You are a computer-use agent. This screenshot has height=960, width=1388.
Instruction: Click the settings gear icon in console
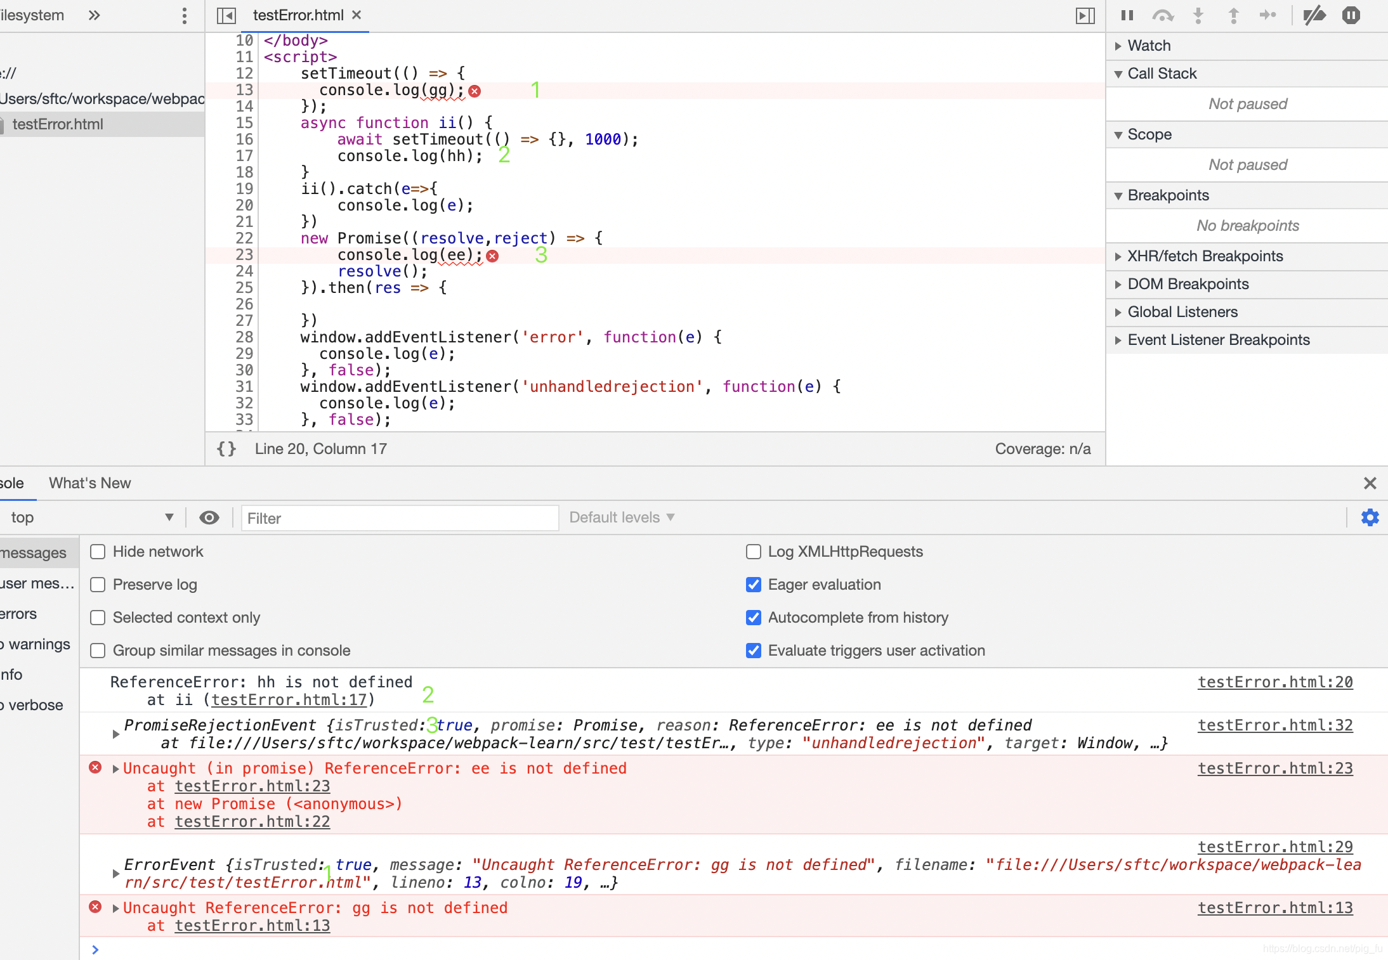pyautogui.click(x=1369, y=516)
